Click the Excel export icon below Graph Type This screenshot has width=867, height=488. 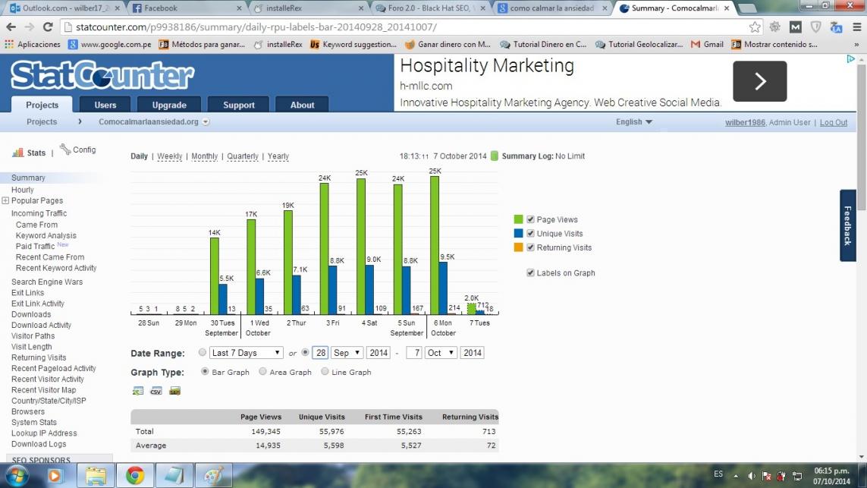tap(138, 391)
